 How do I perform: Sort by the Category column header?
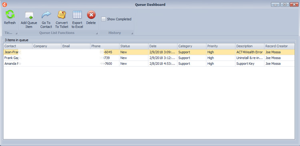[x=192, y=46]
